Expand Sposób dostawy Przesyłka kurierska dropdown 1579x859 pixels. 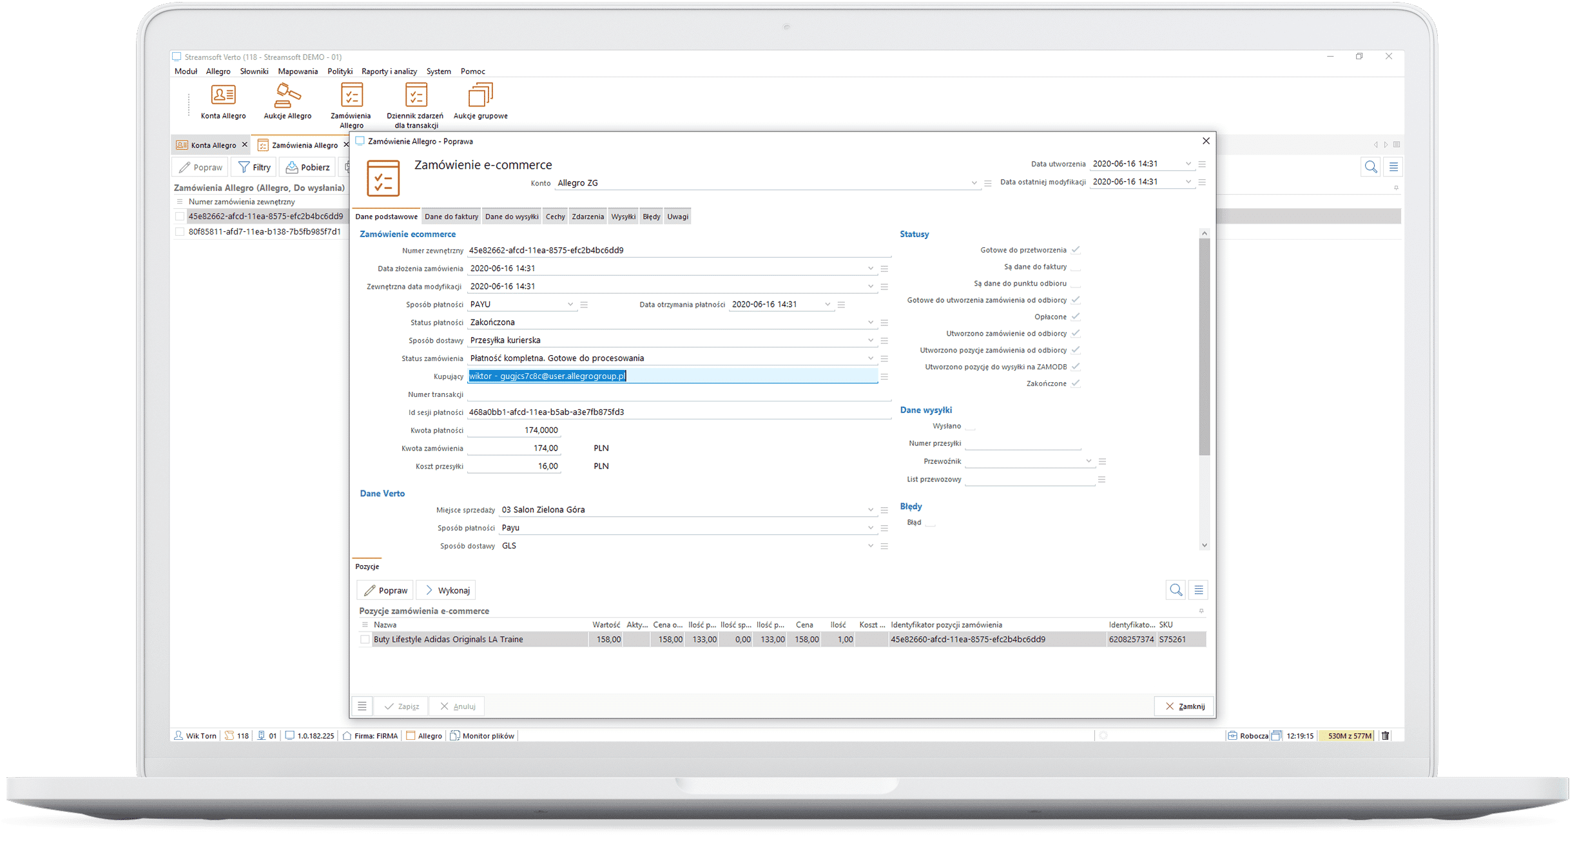coord(871,340)
